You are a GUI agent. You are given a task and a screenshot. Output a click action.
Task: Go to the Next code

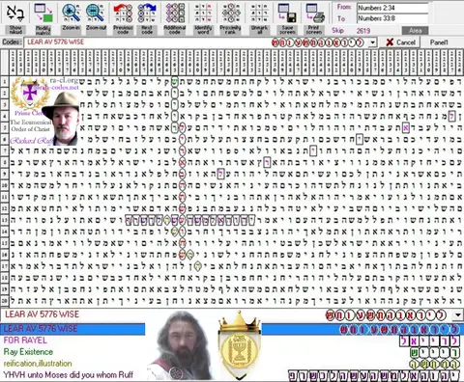(147, 13)
